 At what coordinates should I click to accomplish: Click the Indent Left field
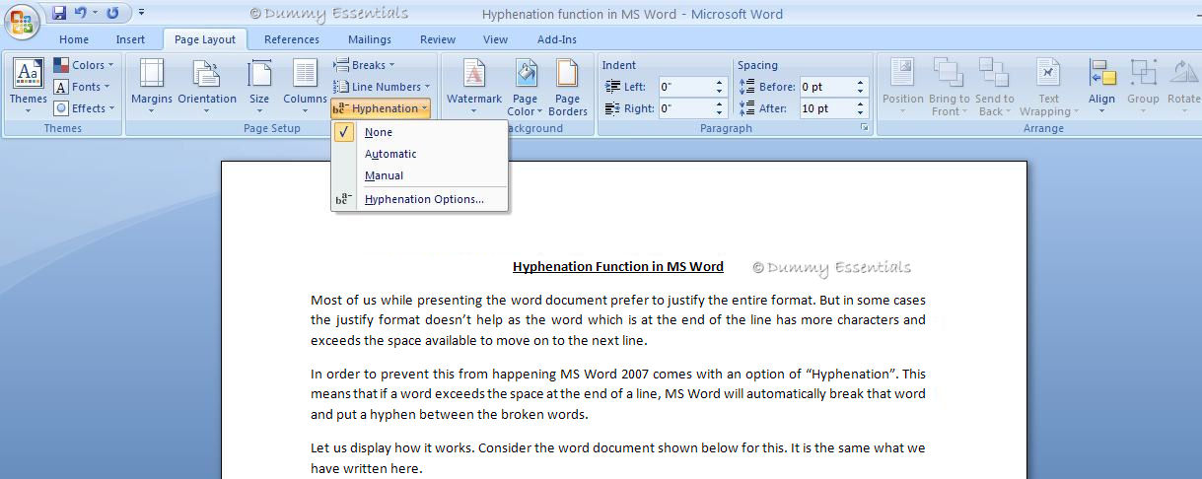point(685,87)
